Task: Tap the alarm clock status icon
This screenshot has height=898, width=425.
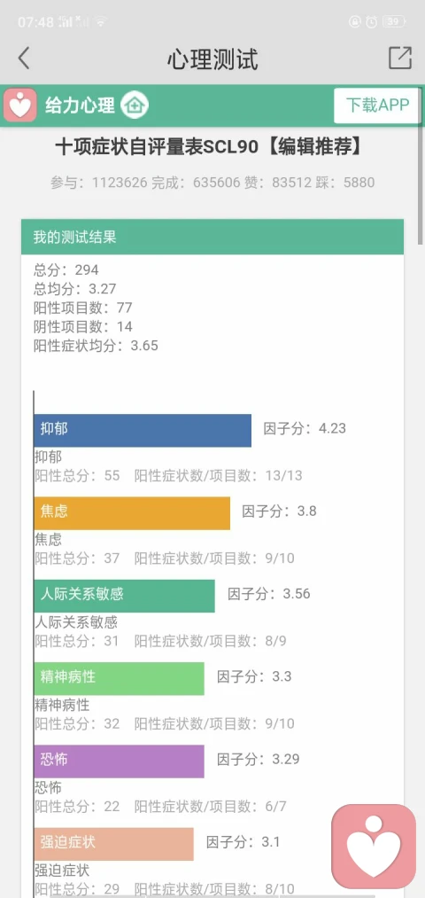Action: tap(371, 22)
